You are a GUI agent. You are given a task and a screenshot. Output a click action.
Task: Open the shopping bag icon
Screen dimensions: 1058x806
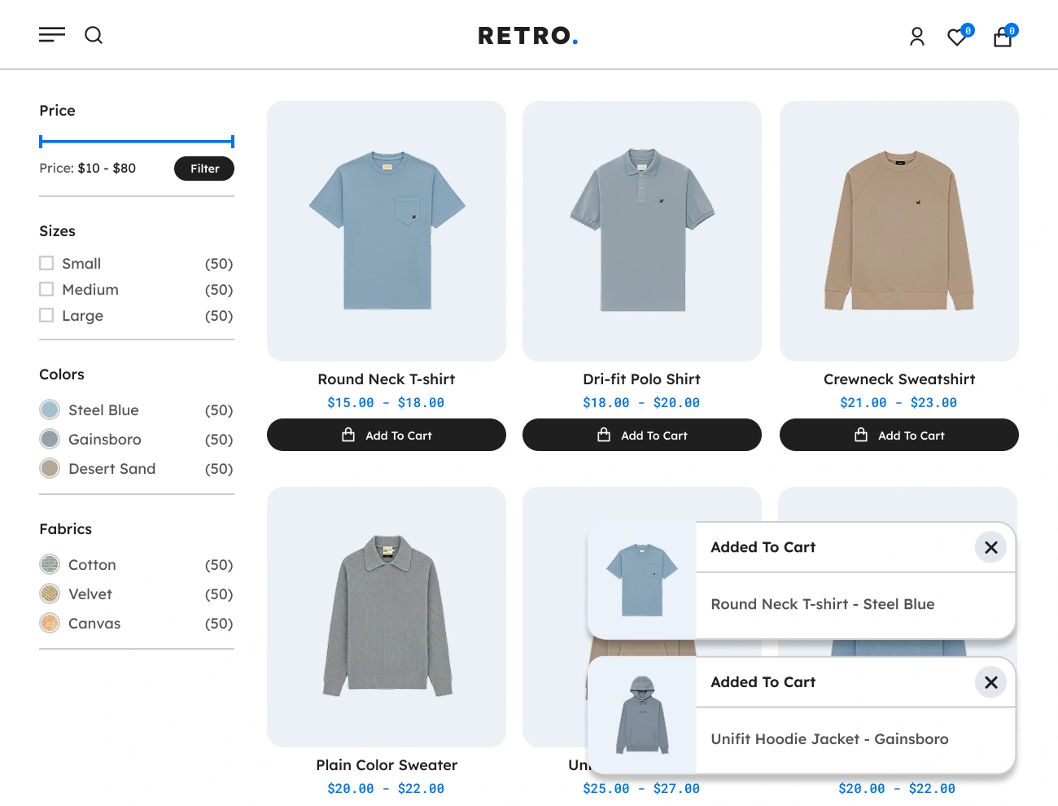click(x=1004, y=36)
